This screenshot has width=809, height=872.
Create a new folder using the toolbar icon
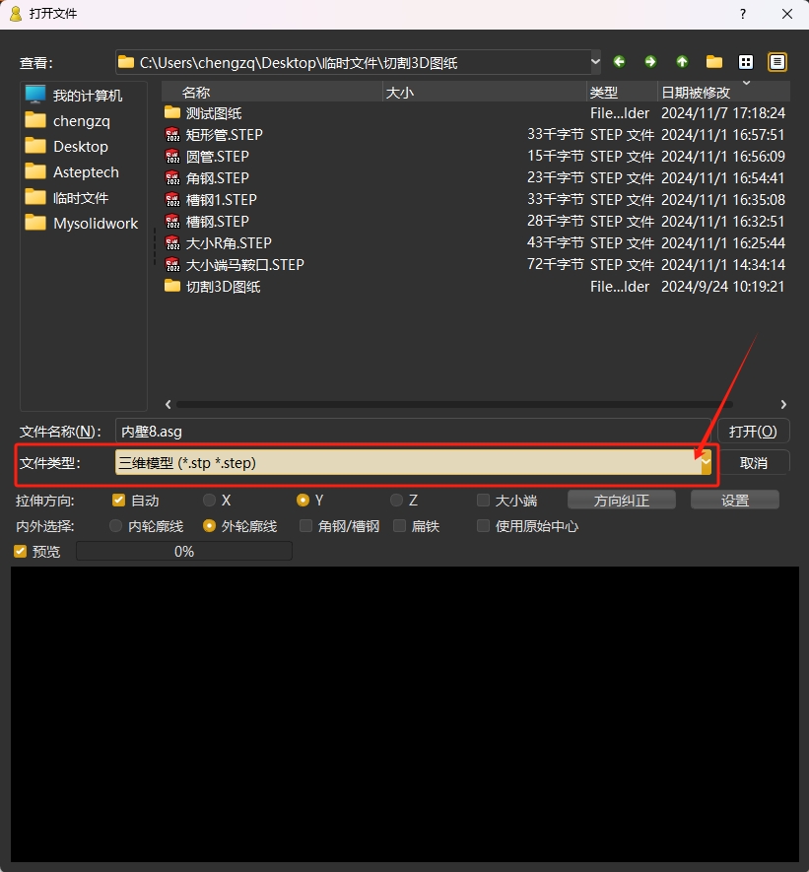coord(714,62)
